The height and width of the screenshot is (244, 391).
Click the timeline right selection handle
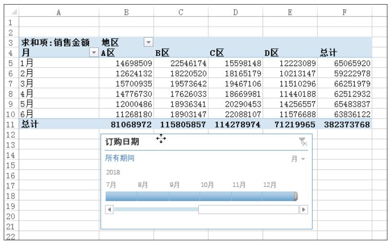(296, 196)
